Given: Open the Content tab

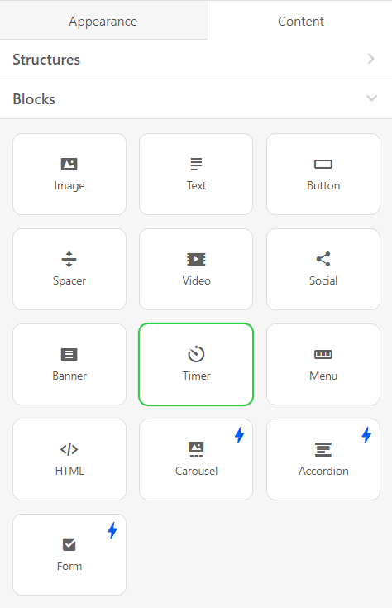Looking at the screenshot, I should click(300, 21).
